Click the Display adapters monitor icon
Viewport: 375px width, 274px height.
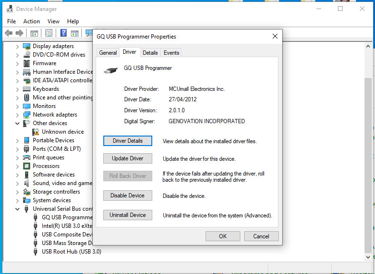pos(27,46)
